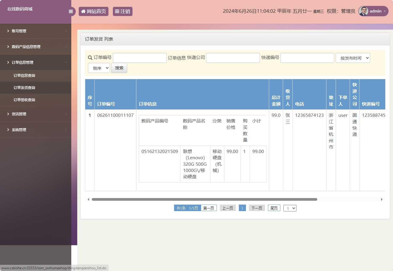Select 订单签收查询 in the sidebar
This screenshot has width=393, height=271.
pos(24,100)
